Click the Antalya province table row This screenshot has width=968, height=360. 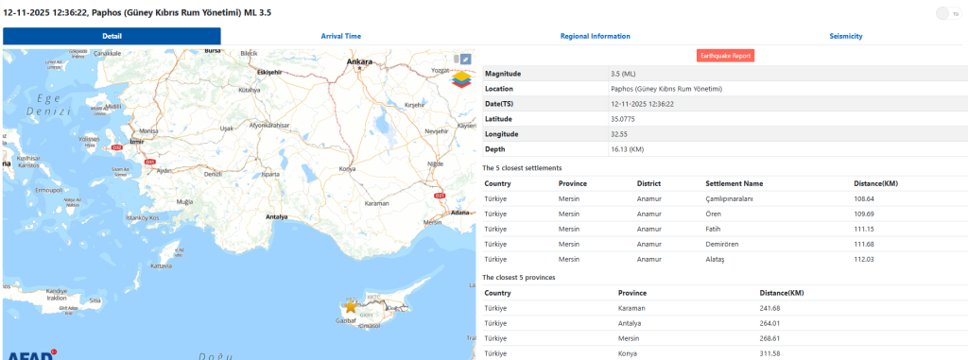pos(725,323)
